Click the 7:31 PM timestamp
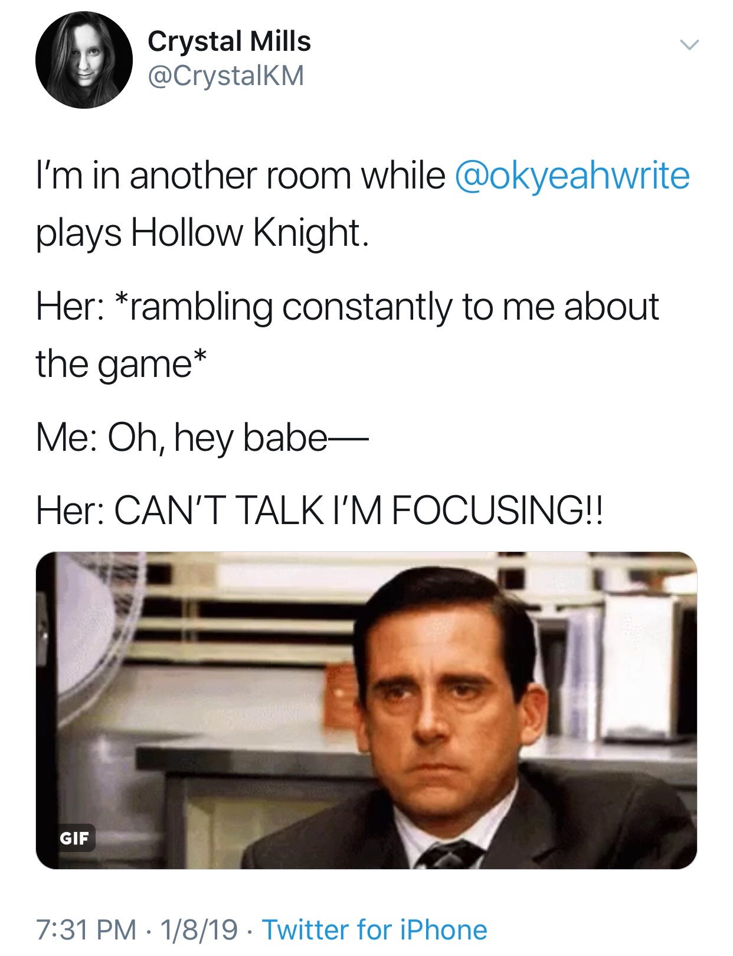This screenshot has height=956, width=733. click(86, 929)
